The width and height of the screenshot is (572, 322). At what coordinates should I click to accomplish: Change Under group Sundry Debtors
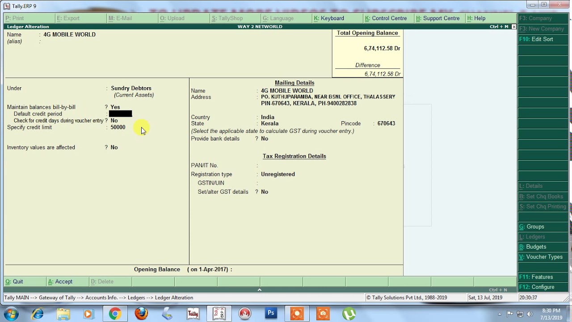tap(131, 88)
